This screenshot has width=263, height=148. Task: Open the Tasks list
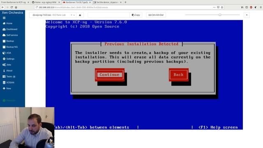9,76
